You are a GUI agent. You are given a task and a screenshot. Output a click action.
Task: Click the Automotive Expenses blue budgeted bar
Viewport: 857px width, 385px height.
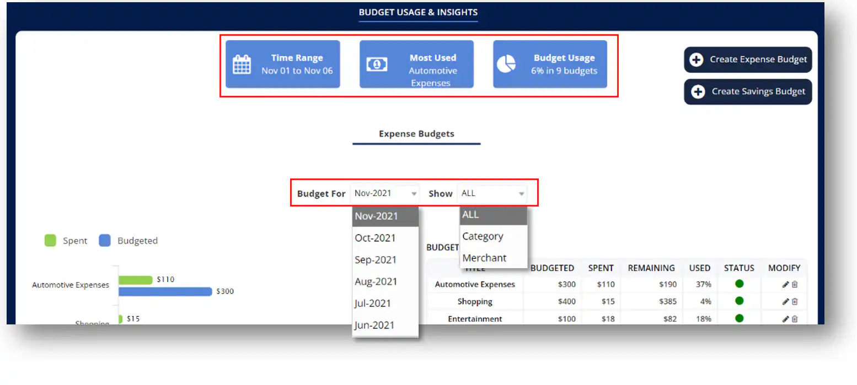point(165,291)
